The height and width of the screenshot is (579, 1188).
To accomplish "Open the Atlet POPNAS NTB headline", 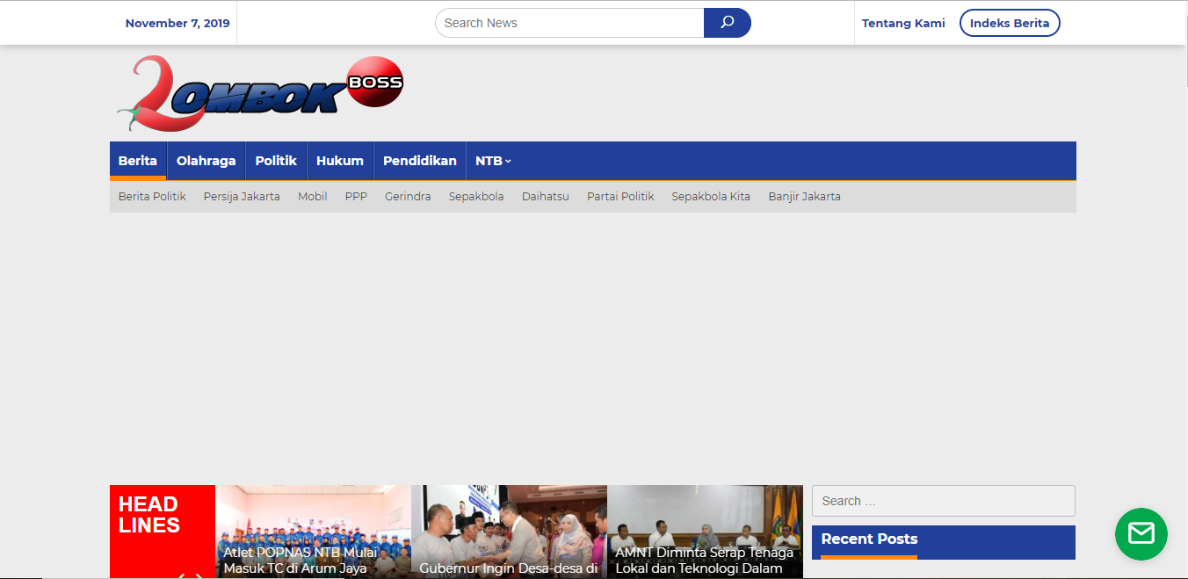I will [x=301, y=561].
